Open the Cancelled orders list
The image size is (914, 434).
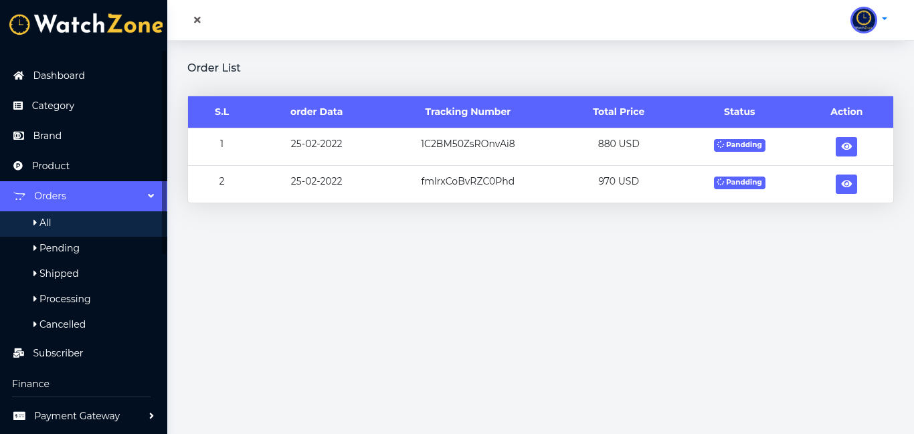tap(62, 324)
